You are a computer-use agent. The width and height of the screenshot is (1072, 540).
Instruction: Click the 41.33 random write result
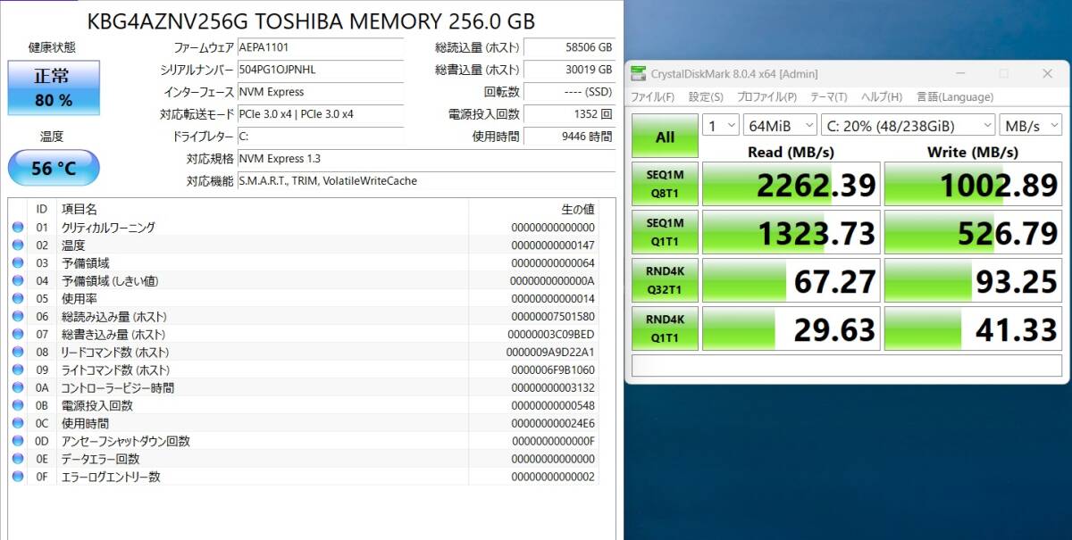point(973,328)
